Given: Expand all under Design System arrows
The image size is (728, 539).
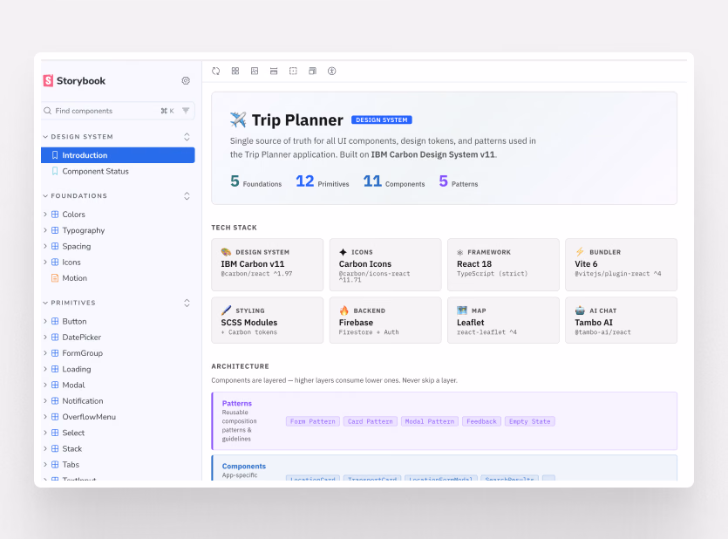Looking at the screenshot, I should point(187,137).
